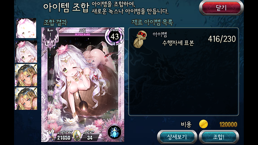The width and height of the screenshot is (258, 145).
Task: Click the 닫기 close button
Action: pyautogui.click(x=221, y=8)
